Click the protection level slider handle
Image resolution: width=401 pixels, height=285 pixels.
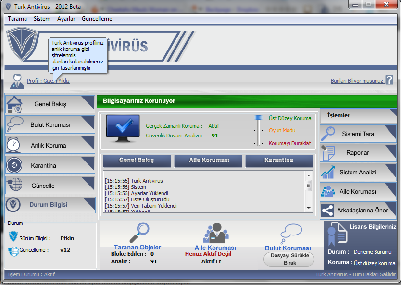[x=259, y=118]
